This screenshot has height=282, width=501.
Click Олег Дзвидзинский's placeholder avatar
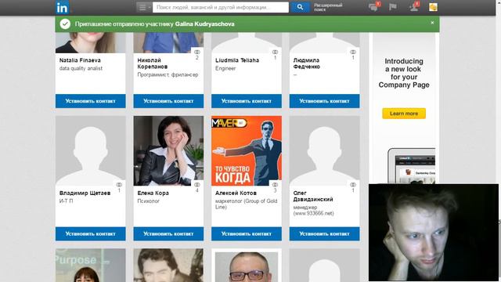pos(324,150)
